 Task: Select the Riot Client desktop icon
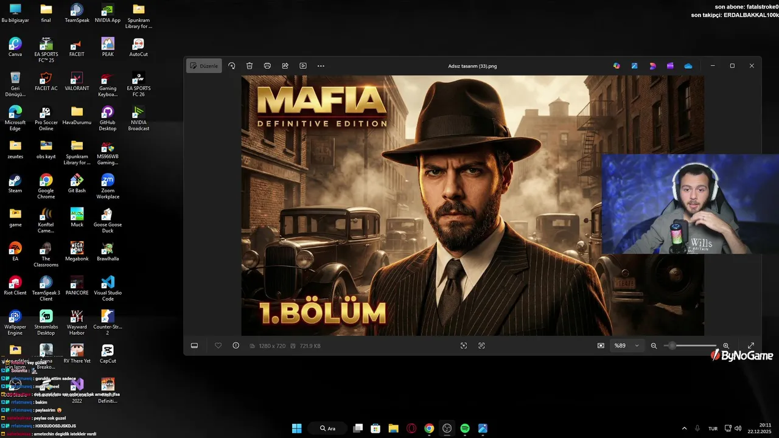click(x=15, y=286)
